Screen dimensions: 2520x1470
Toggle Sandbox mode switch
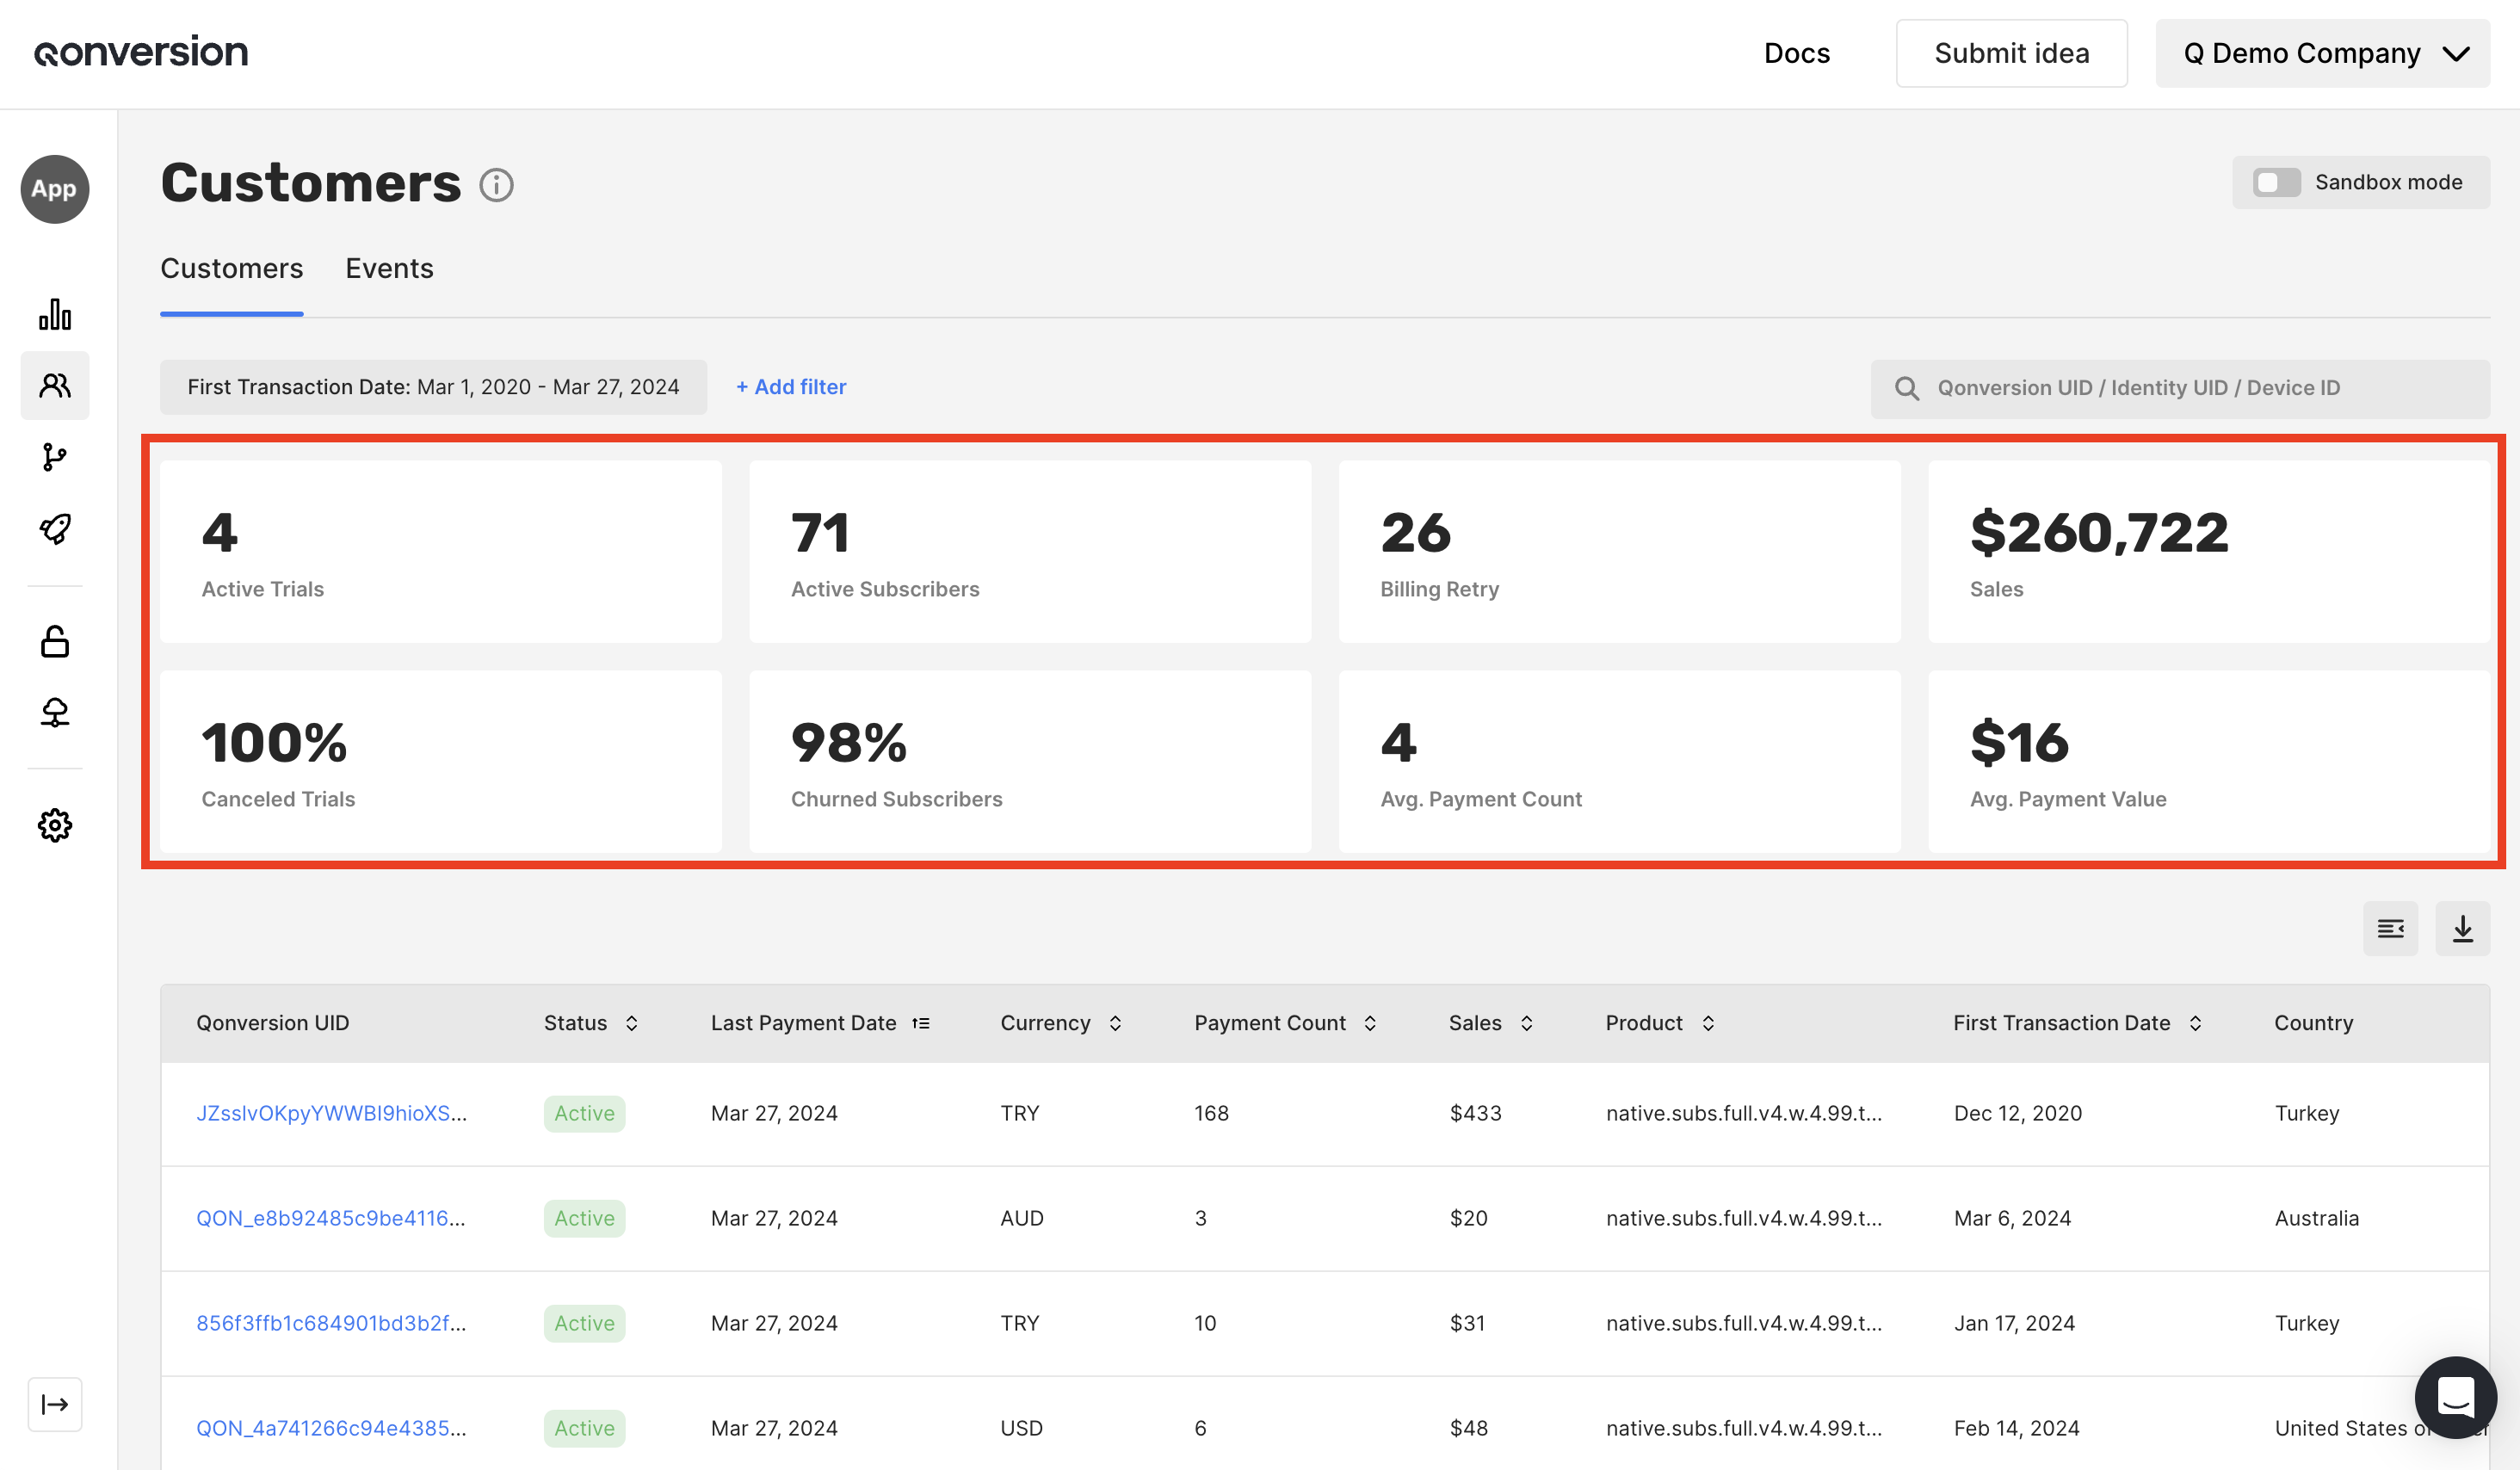(2276, 182)
